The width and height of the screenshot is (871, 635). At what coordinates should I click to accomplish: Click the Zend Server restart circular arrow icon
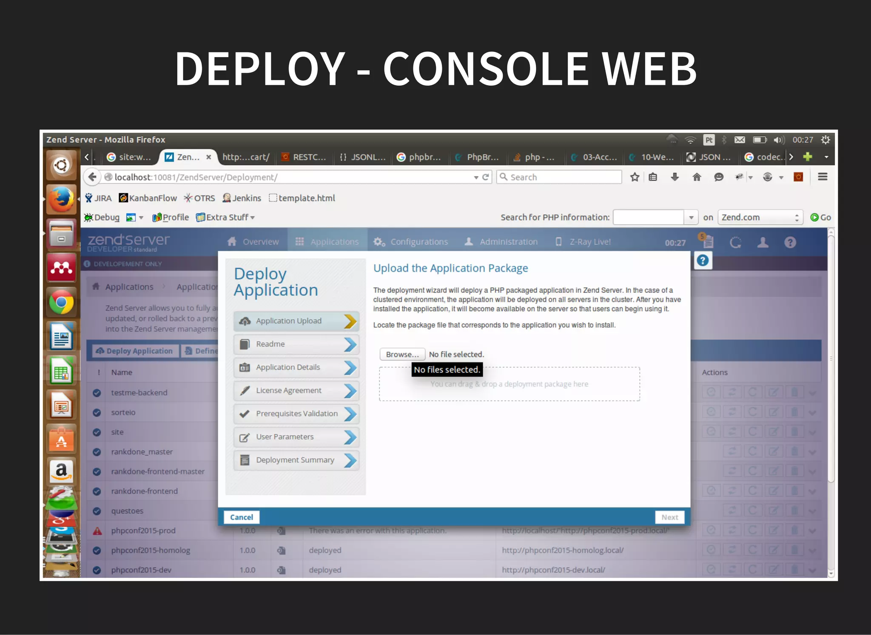coord(735,243)
